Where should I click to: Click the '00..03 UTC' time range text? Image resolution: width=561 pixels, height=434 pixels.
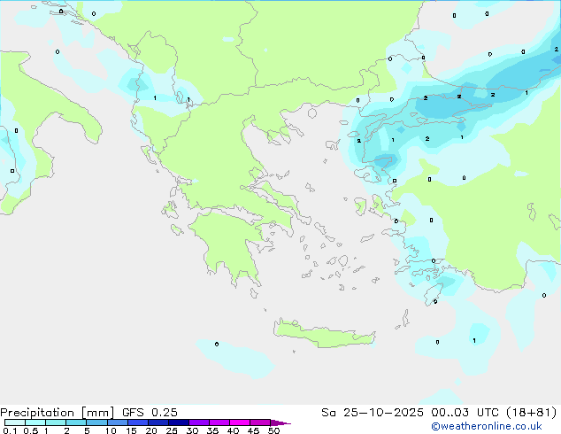tap(465, 413)
